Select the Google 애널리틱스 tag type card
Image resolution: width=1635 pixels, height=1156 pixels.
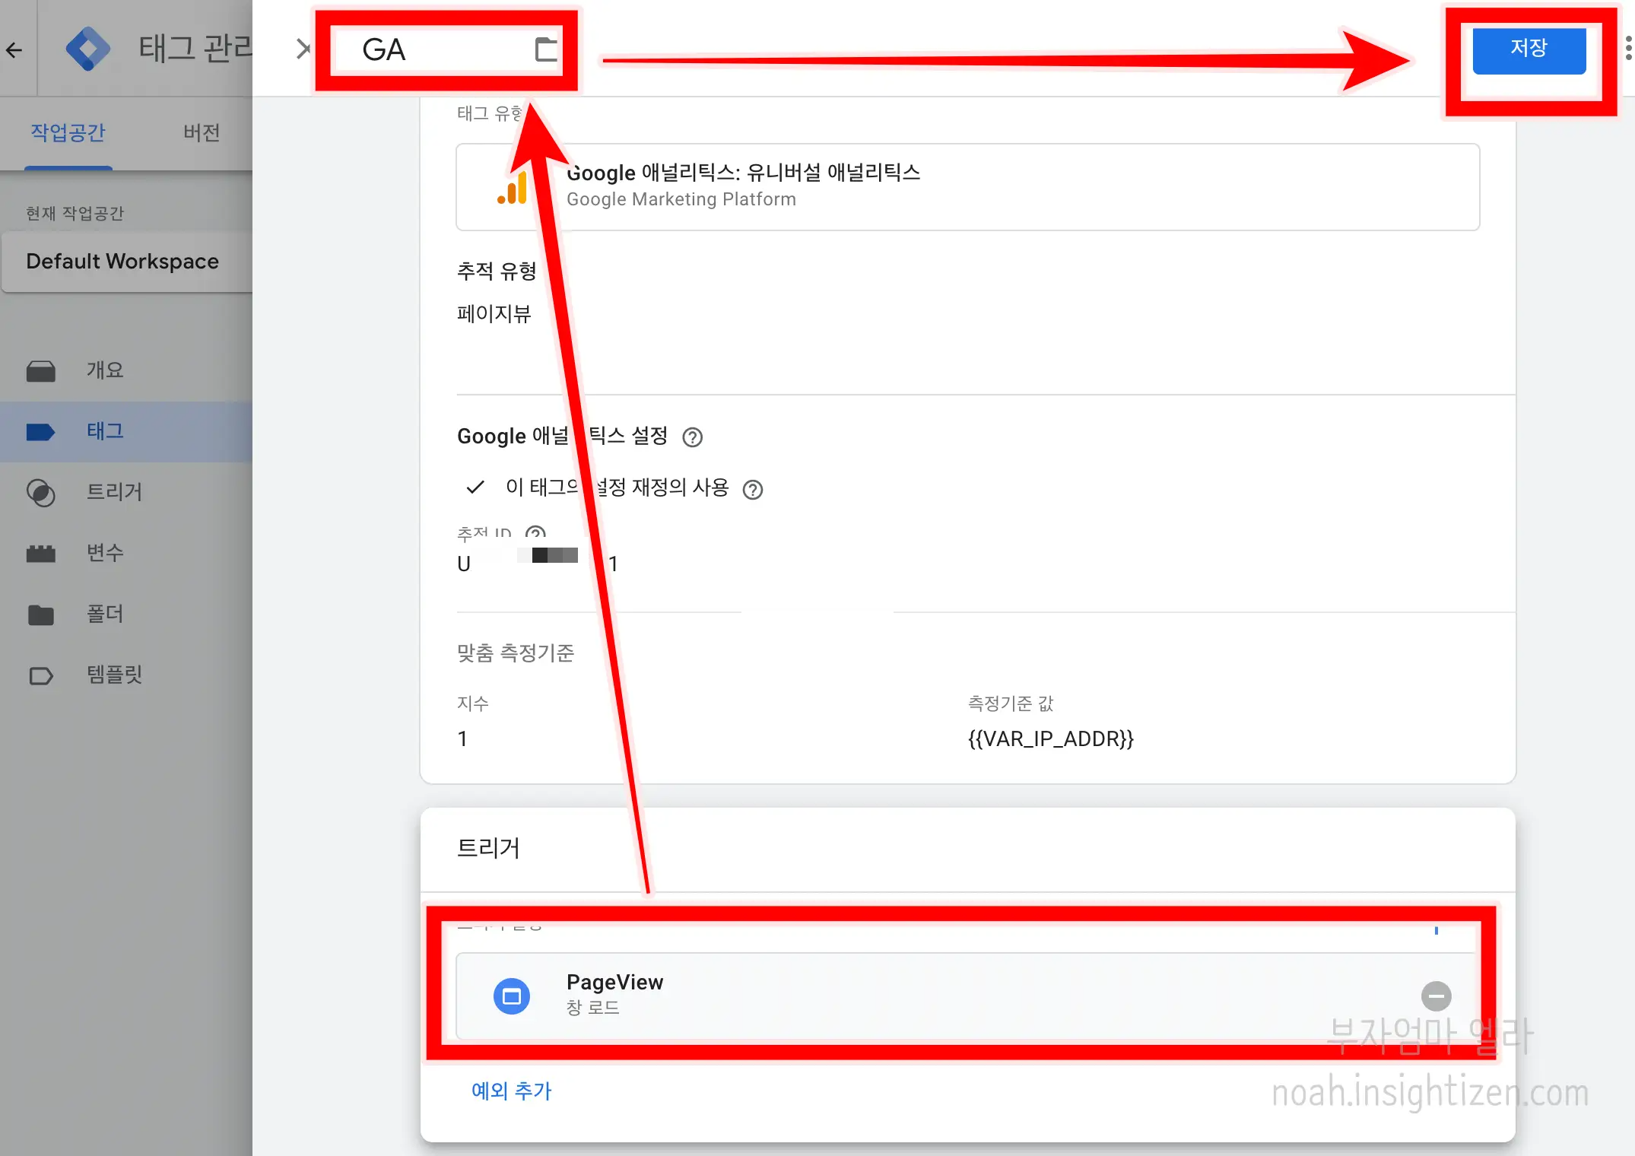(967, 187)
